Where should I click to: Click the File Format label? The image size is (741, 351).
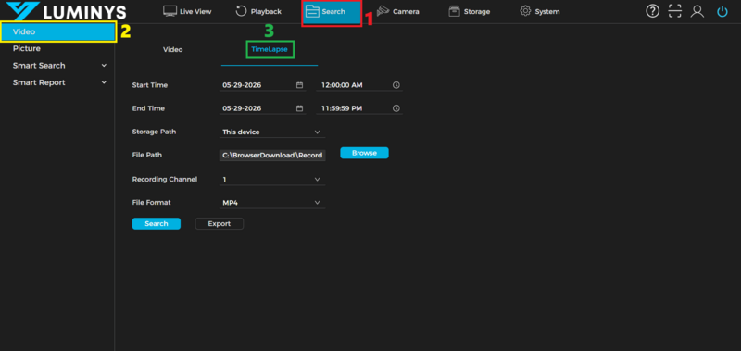[x=151, y=202]
